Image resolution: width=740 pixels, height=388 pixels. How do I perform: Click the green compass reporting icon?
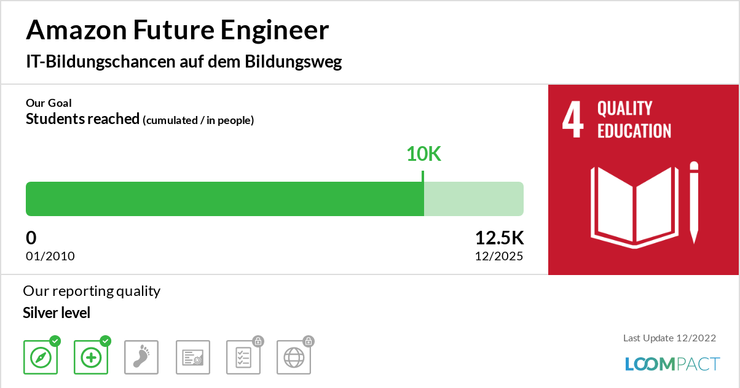tap(41, 357)
